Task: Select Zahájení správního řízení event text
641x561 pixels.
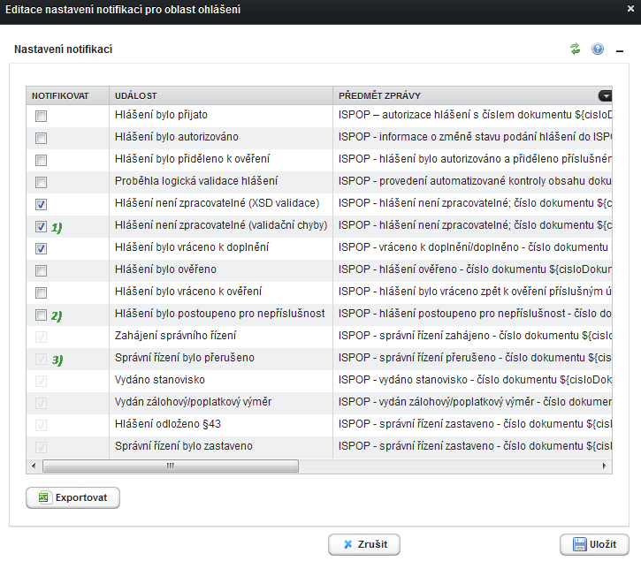Action: pyautogui.click(x=175, y=336)
